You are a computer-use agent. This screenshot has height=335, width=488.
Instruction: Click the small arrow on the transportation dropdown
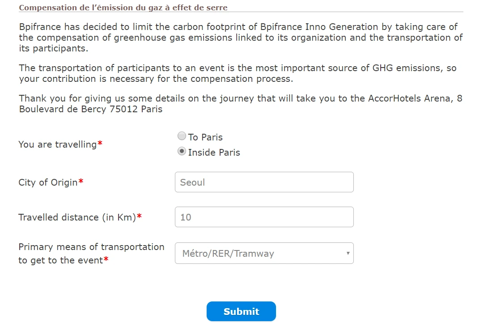[x=348, y=253]
